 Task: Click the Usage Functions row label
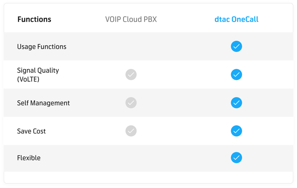[42, 47]
